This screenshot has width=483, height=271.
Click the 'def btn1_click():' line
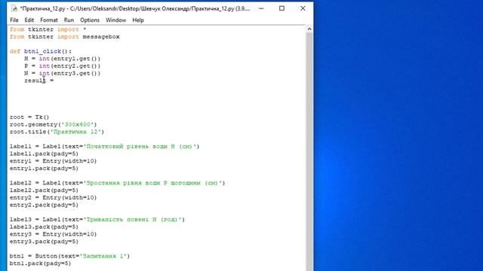(x=41, y=51)
